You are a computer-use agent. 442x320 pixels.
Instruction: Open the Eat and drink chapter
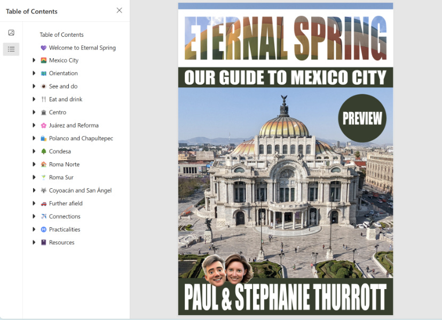pos(66,99)
